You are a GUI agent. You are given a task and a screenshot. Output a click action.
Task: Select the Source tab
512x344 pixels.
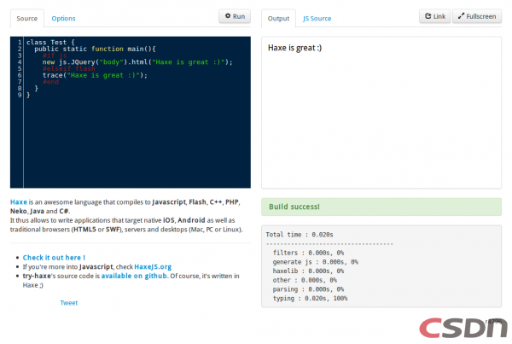(x=26, y=18)
